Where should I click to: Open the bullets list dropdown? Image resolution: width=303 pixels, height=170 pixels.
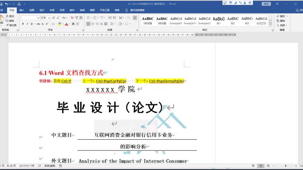click(x=91, y=18)
